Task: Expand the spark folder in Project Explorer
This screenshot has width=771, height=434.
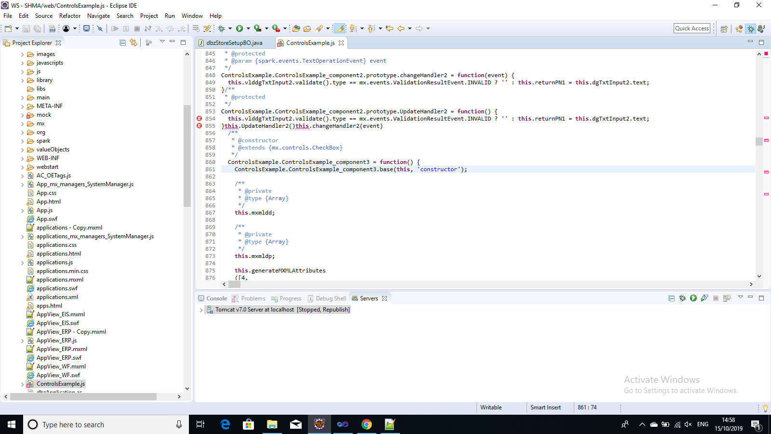Action: (x=22, y=140)
